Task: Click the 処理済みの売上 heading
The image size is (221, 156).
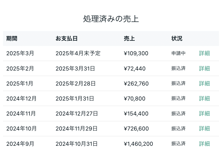Action: [111, 19]
